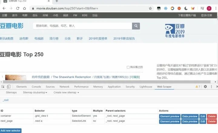This screenshot has width=218, height=133.
Task: Click the 豆瓣电影 logo
Action: click(12, 26)
